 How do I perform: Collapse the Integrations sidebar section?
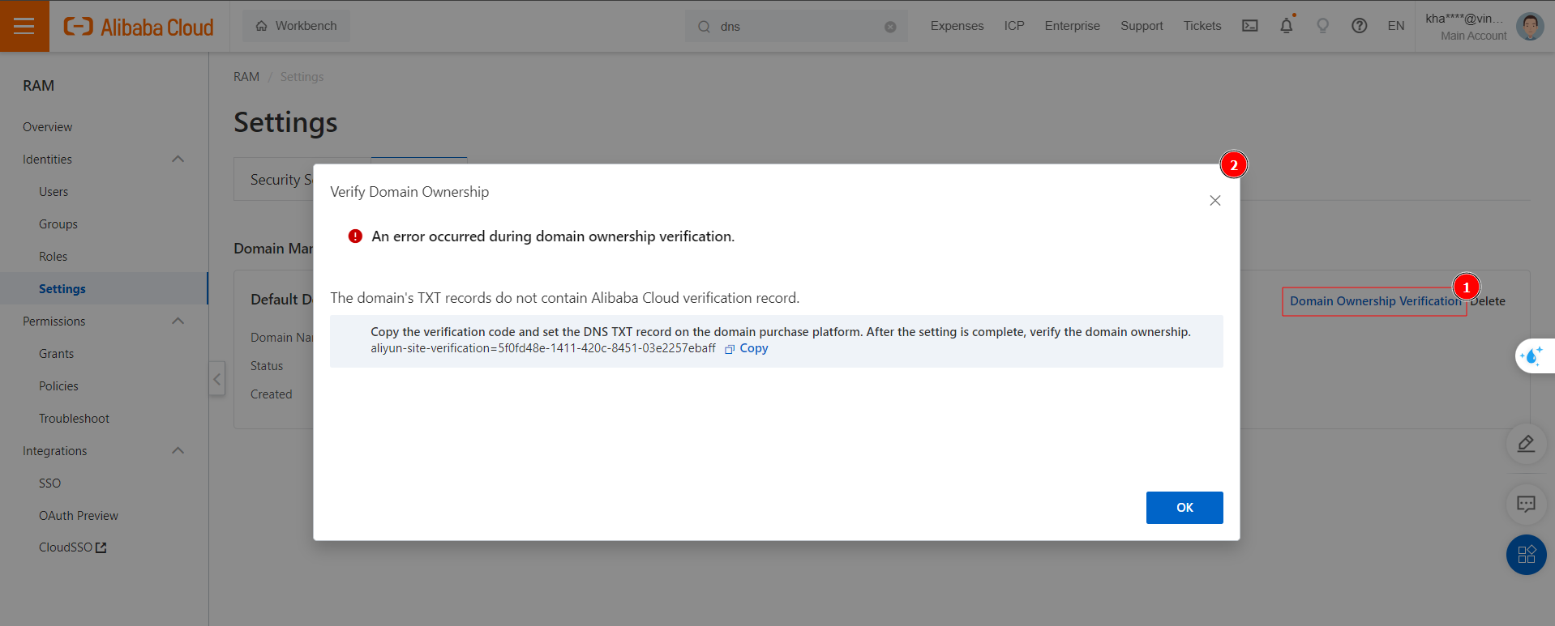pos(178,451)
